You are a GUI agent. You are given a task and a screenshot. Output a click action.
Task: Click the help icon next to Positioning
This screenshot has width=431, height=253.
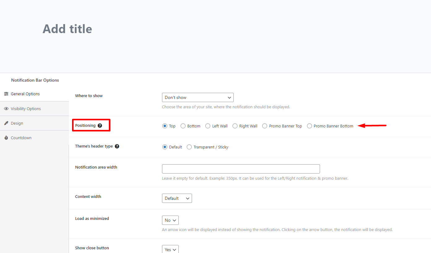(x=100, y=126)
